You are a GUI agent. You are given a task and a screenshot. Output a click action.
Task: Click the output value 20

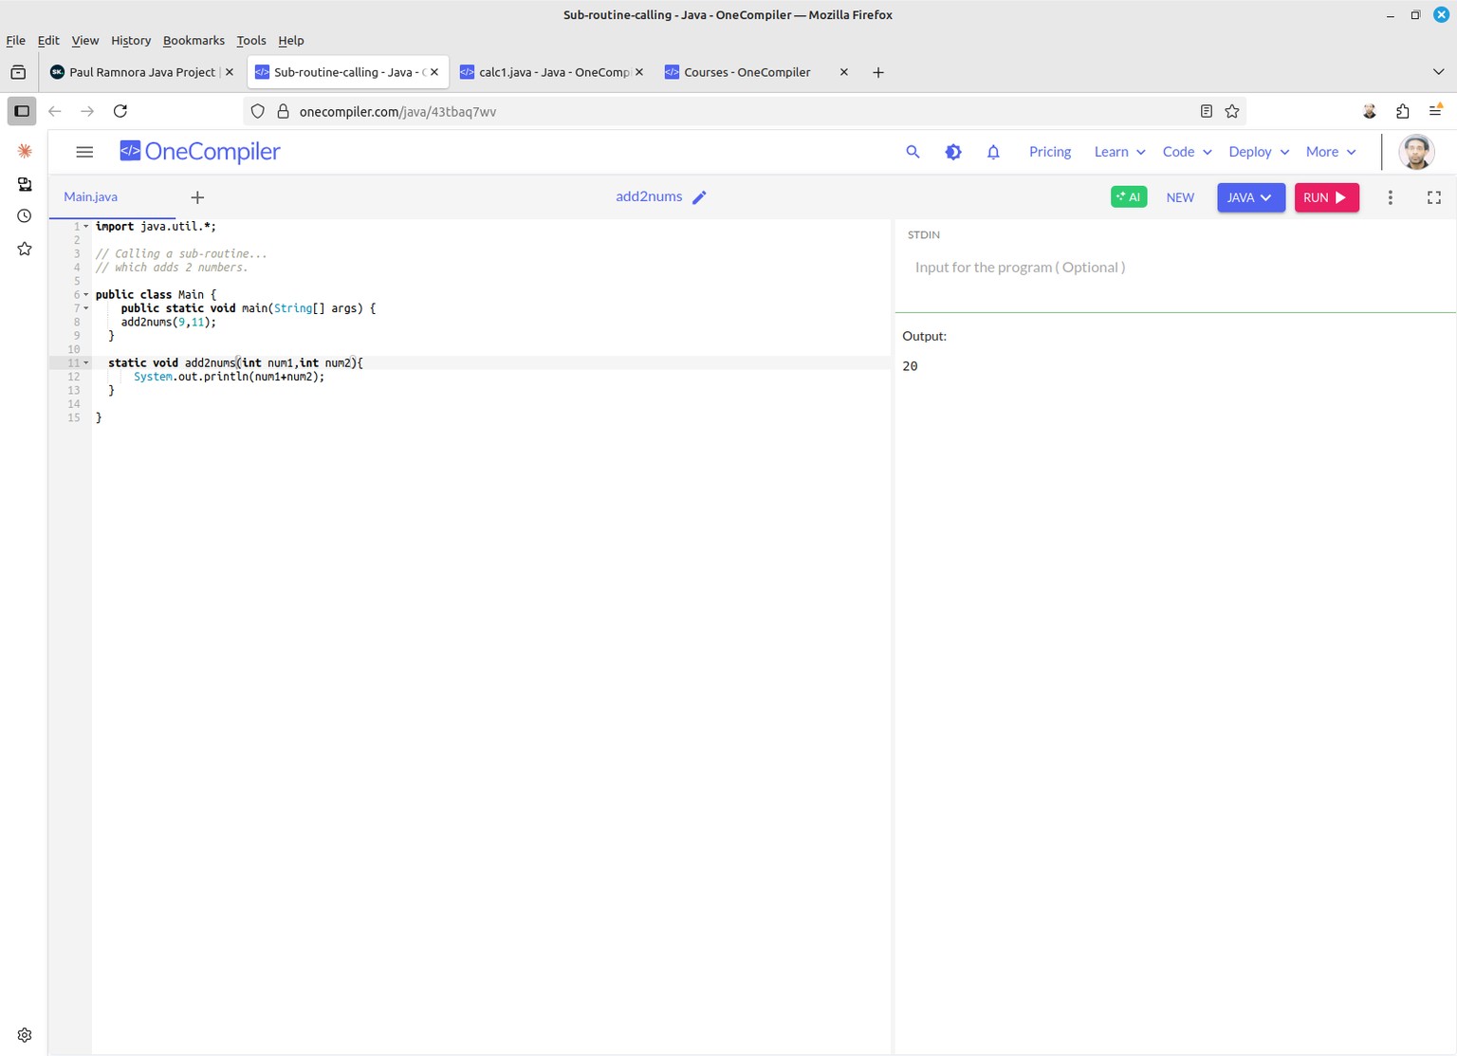point(910,366)
